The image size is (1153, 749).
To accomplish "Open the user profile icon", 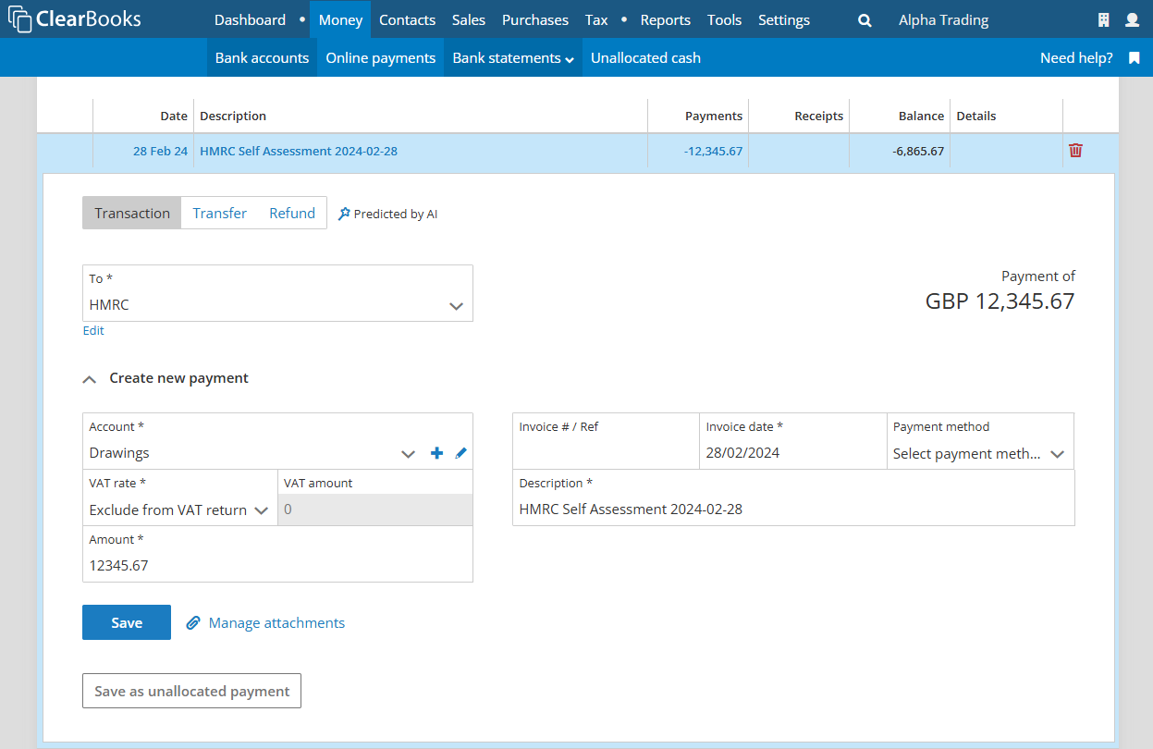I will (1132, 20).
